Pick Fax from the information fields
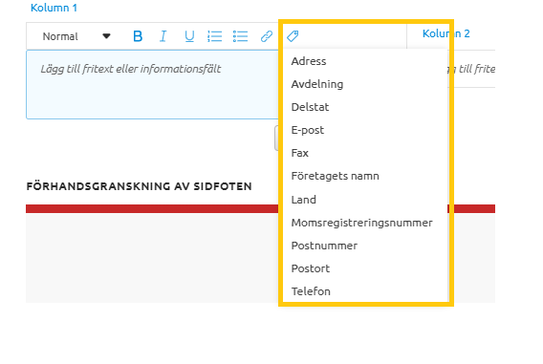 [365, 153]
